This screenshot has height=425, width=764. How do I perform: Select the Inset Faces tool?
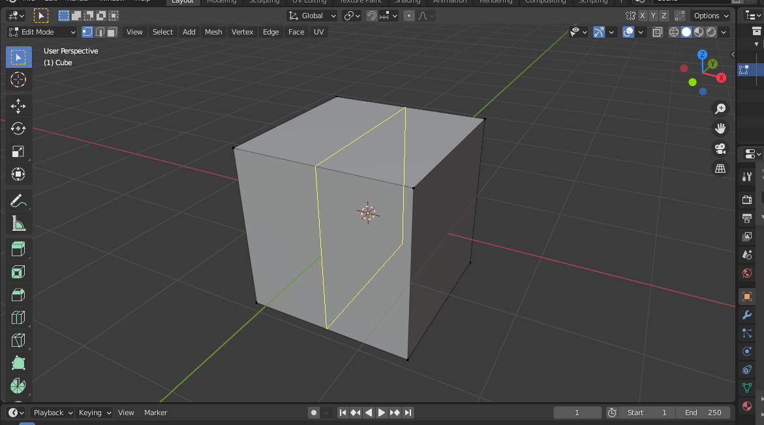[18, 272]
